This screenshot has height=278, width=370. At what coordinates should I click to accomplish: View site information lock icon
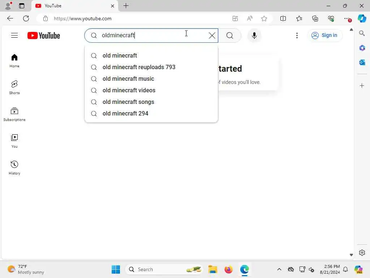45,19
